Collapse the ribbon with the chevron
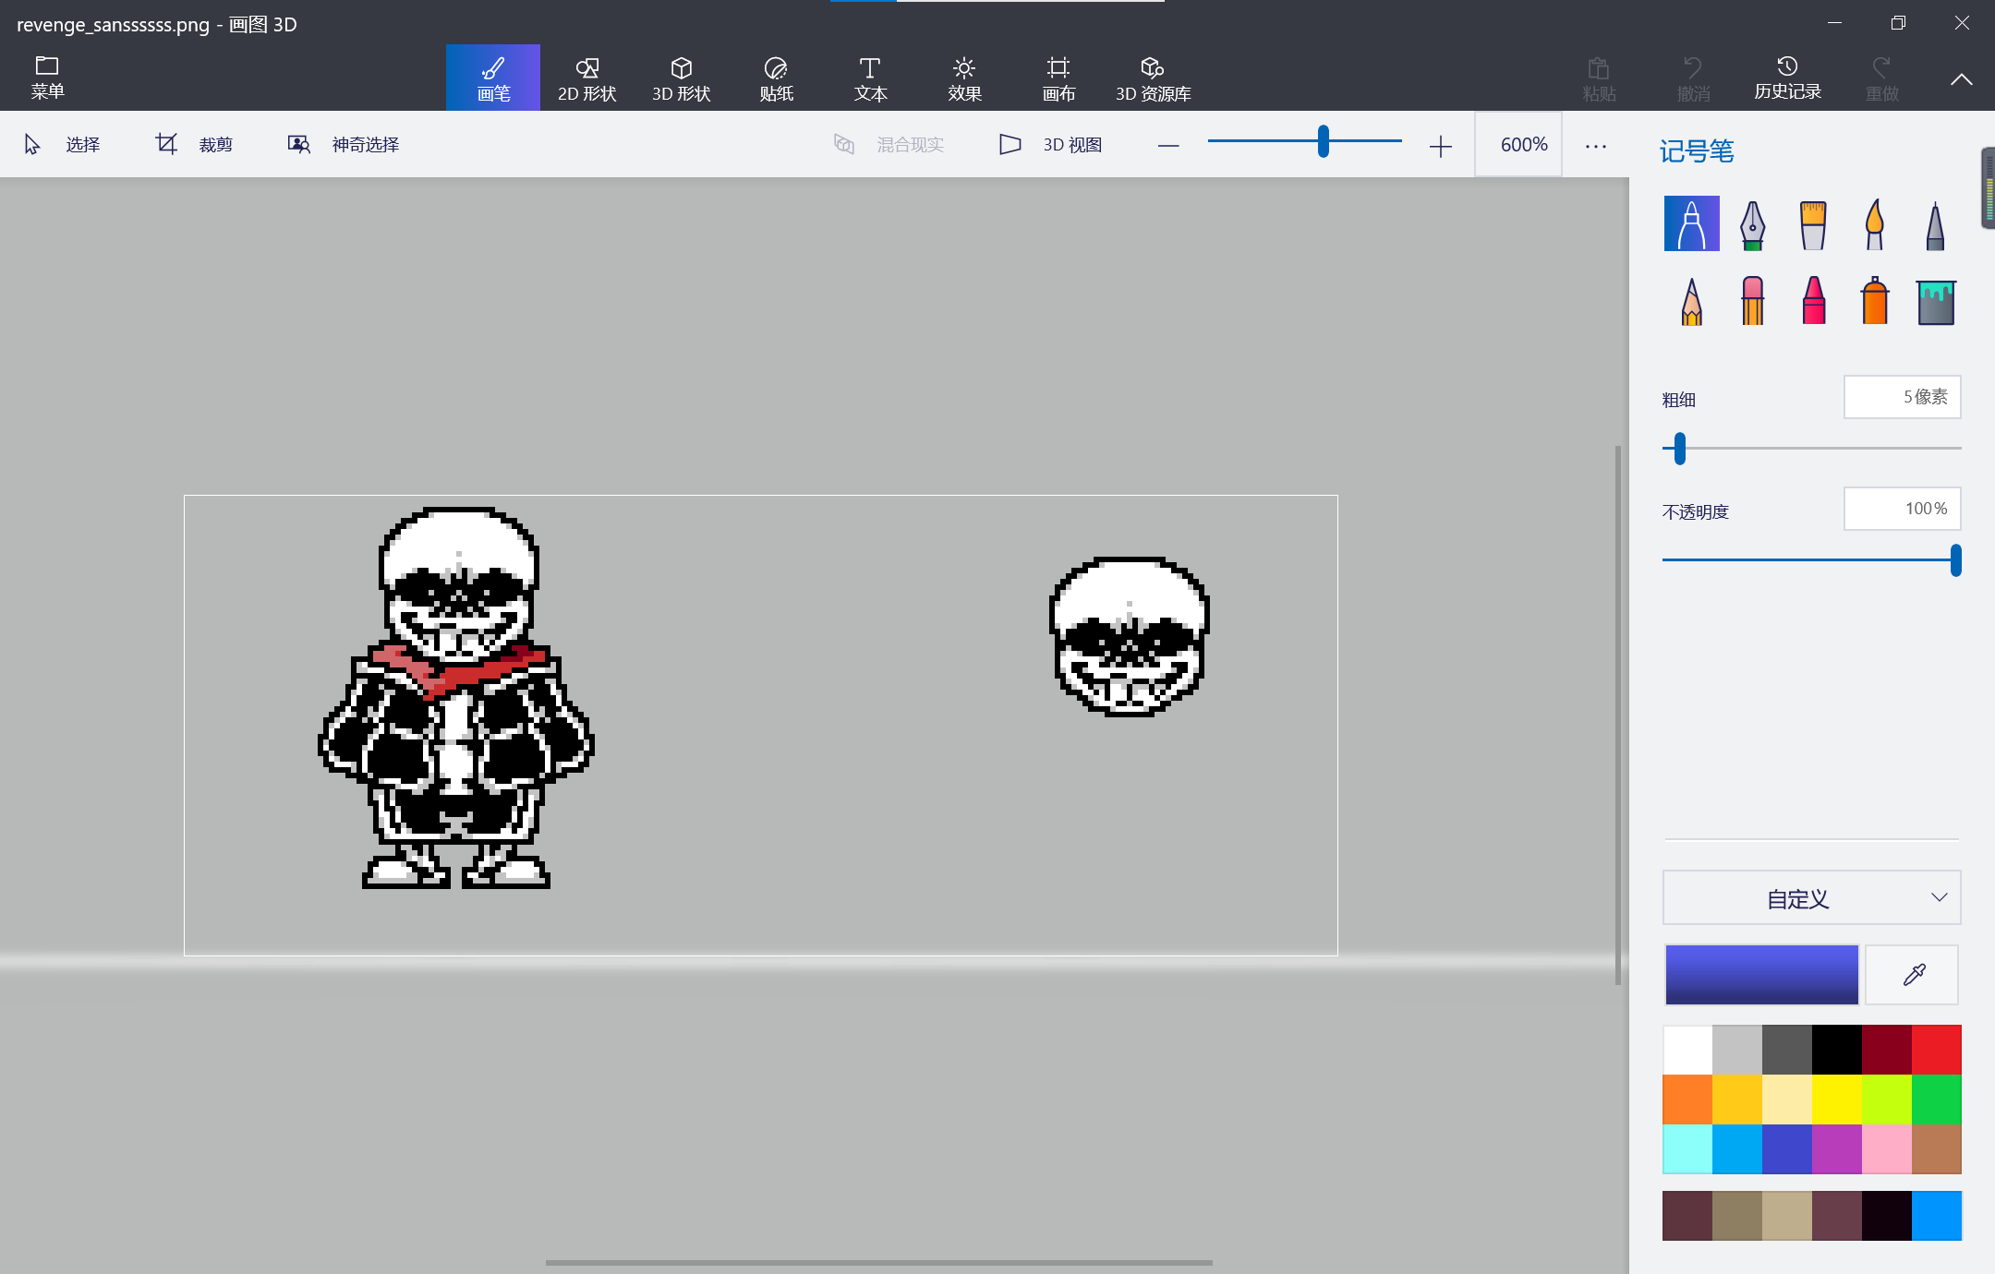Viewport: 1995px width, 1274px height. click(1962, 79)
